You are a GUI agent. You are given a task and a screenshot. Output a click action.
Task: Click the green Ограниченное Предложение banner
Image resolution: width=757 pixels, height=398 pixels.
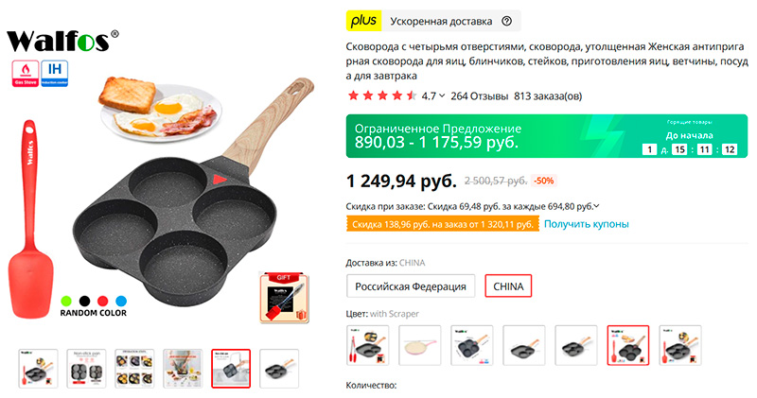pyautogui.click(x=547, y=136)
